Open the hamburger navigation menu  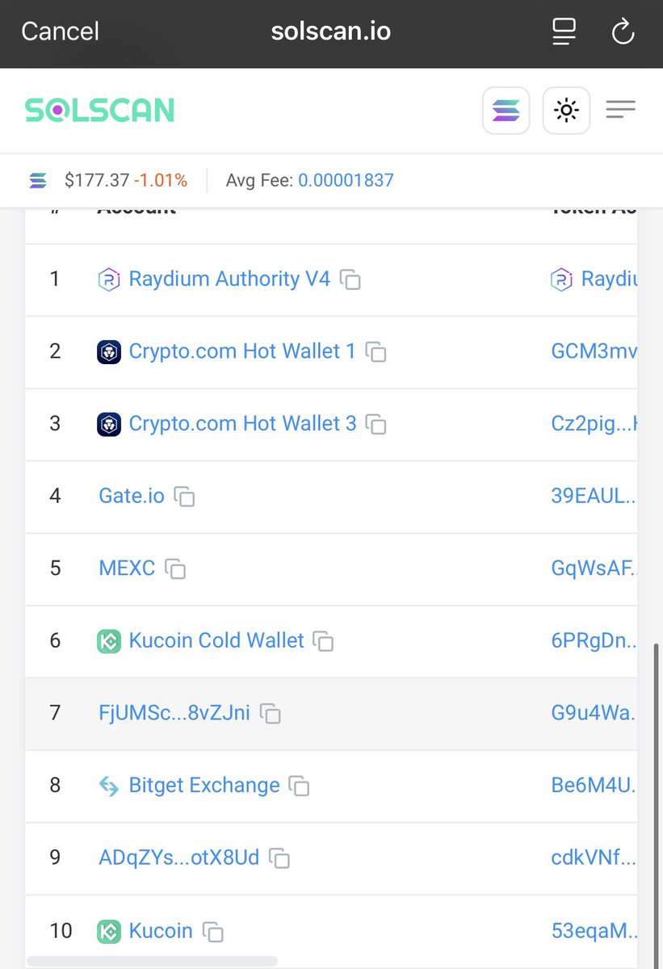click(620, 110)
